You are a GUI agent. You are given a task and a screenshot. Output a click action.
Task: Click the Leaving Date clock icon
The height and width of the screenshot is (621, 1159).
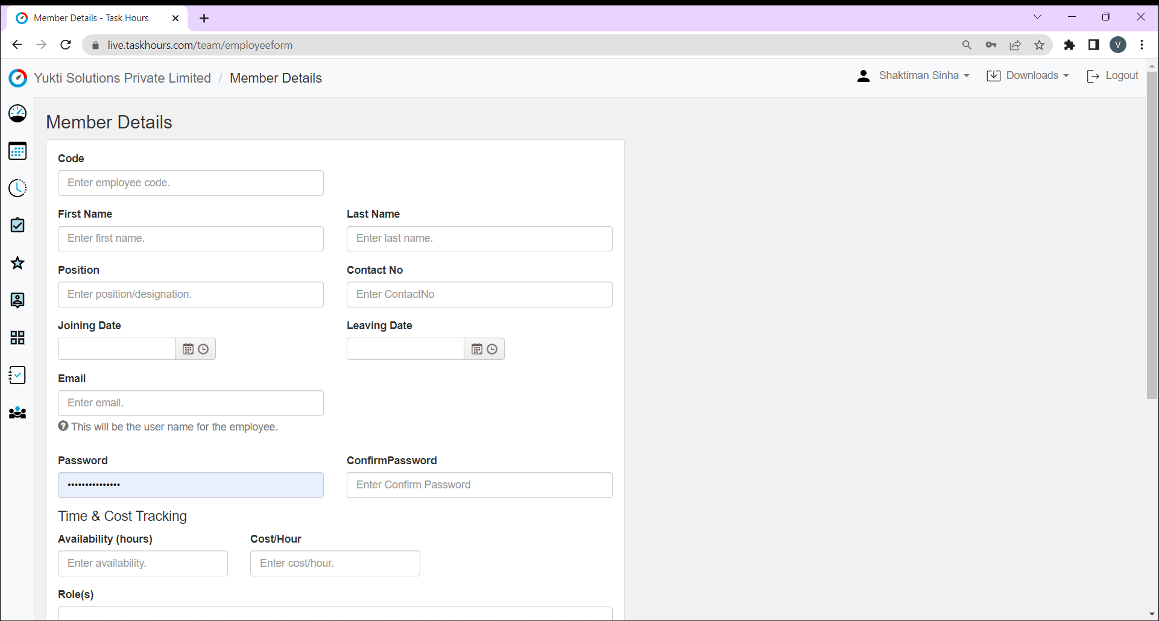pyautogui.click(x=492, y=349)
